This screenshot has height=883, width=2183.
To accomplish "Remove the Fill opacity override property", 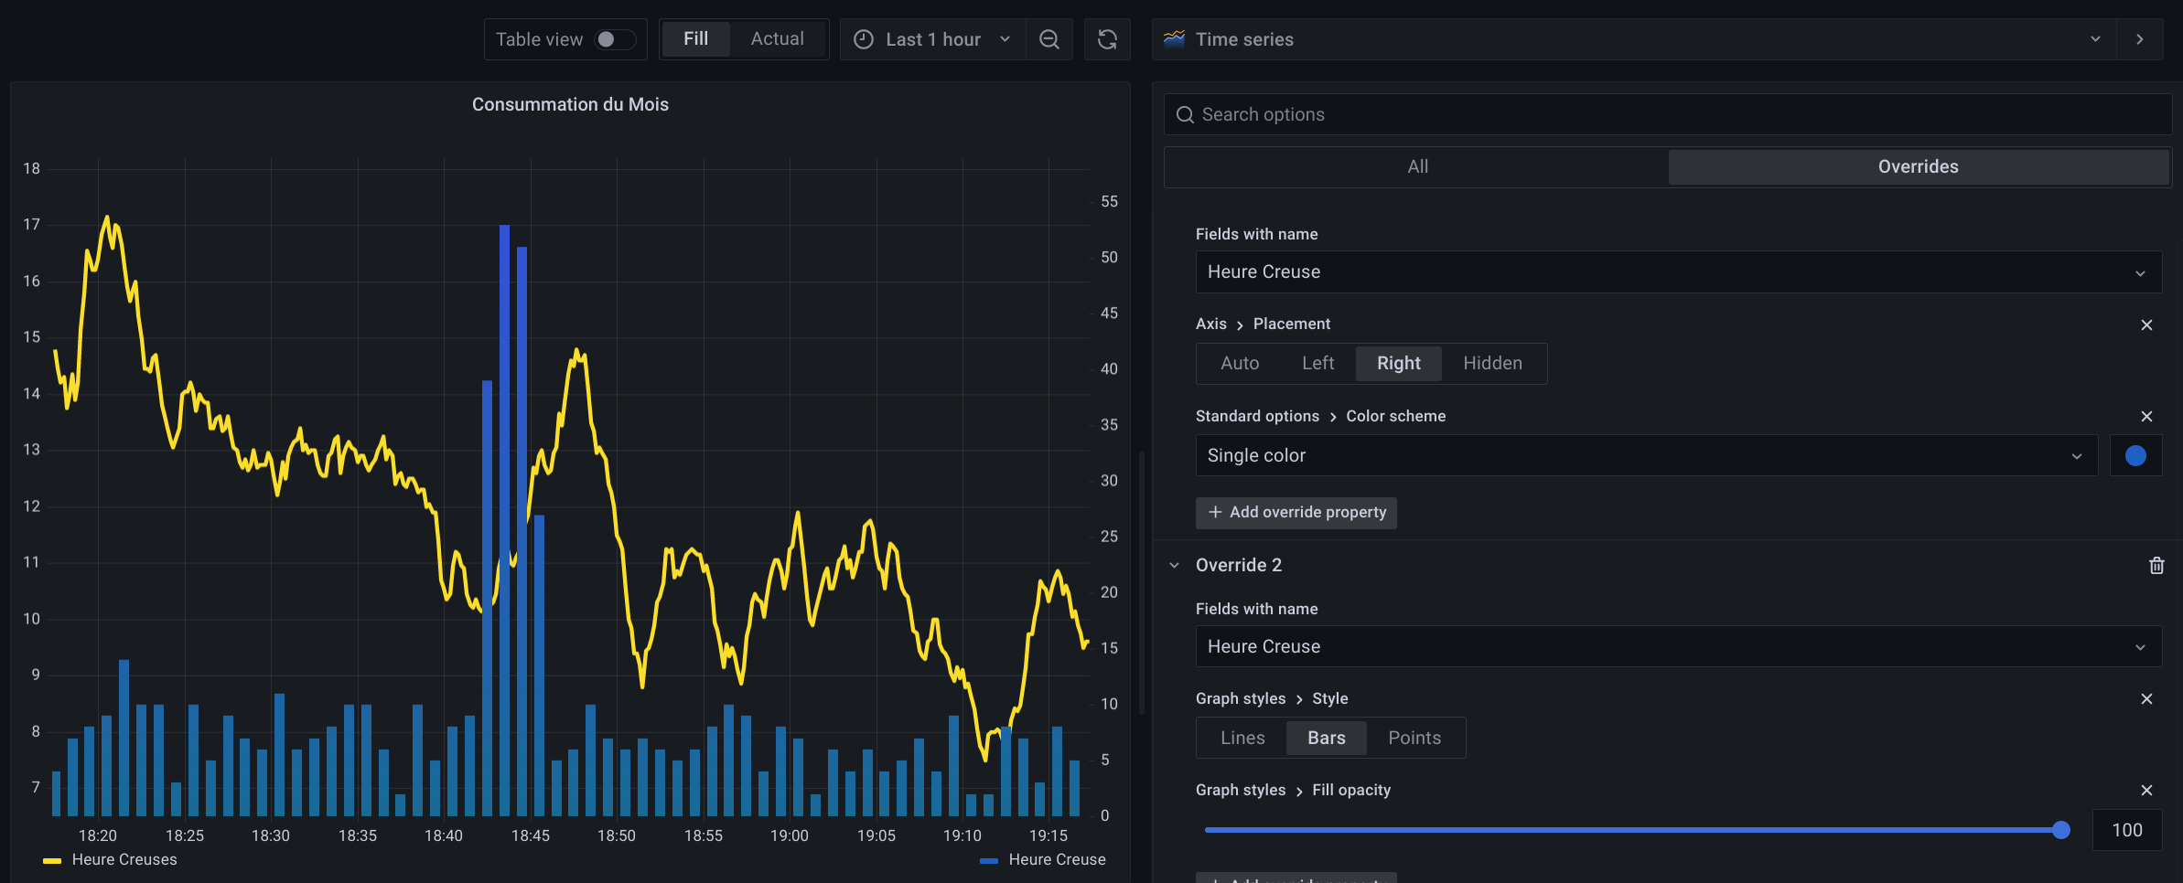I will (2146, 790).
